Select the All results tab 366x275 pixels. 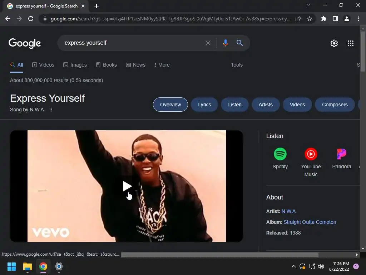pyautogui.click(x=16, y=65)
